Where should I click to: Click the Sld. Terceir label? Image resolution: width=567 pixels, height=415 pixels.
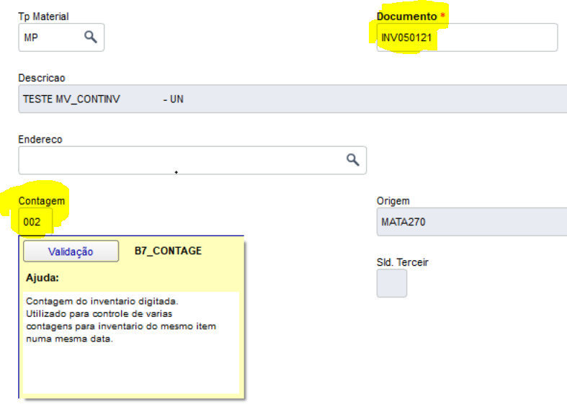(403, 262)
